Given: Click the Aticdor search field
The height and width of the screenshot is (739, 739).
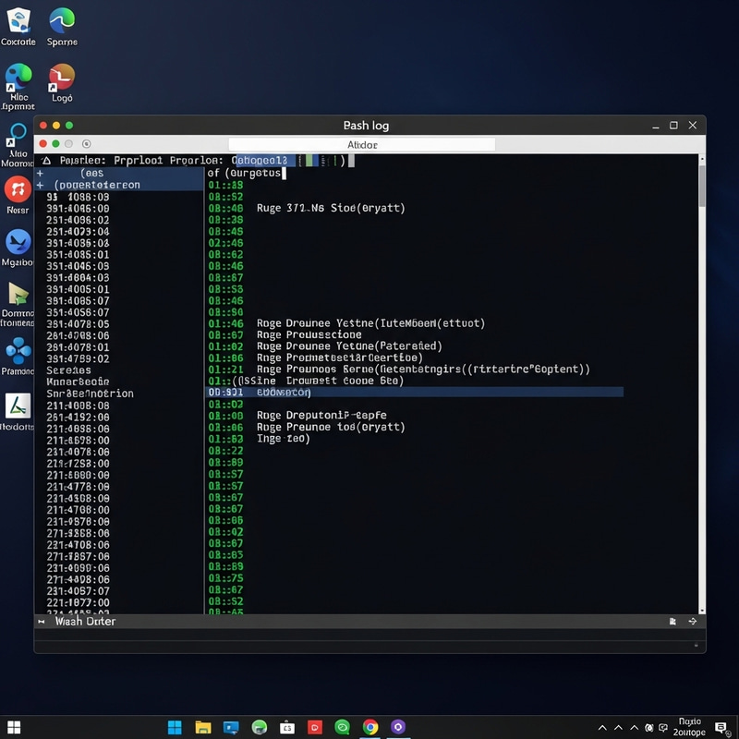Looking at the screenshot, I should click(x=362, y=144).
